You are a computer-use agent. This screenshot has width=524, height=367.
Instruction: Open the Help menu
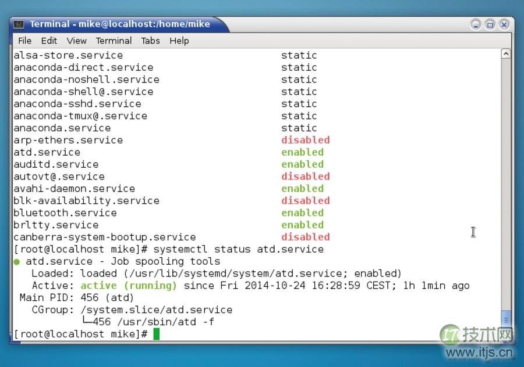pos(179,41)
